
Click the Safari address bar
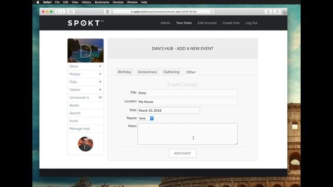163,11
